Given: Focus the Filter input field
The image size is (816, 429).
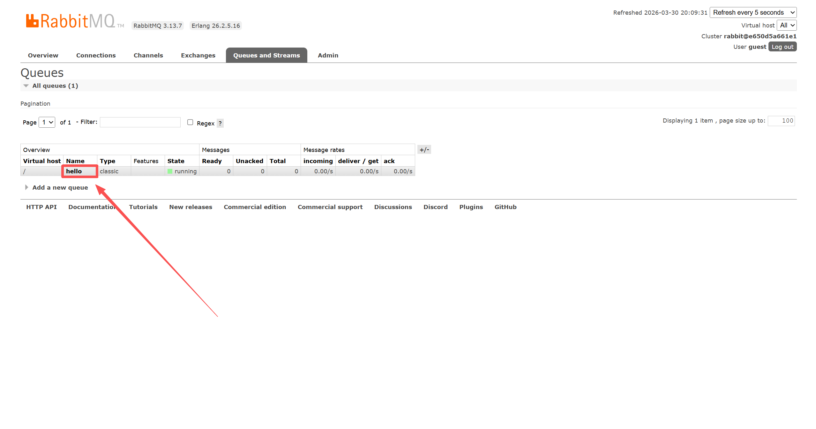Looking at the screenshot, I should pos(140,122).
